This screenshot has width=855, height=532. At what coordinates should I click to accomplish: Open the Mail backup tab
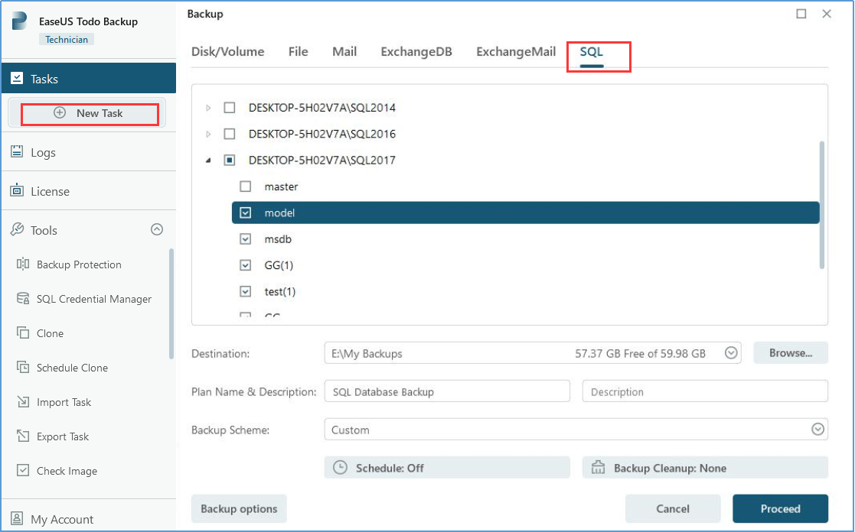pos(344,51)
